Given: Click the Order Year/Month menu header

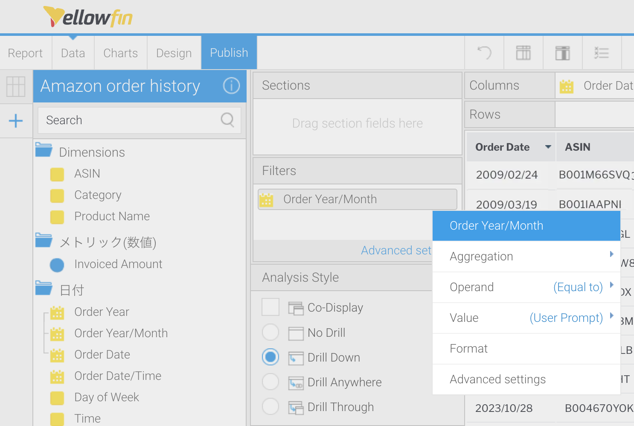Looking at the screenshot, I should tap(526, 226).
